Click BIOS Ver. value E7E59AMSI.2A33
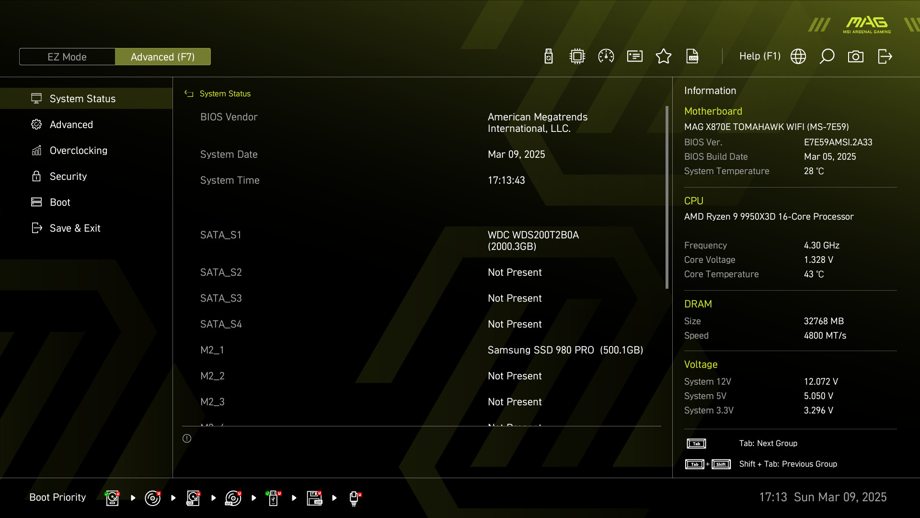 (838, 142)
